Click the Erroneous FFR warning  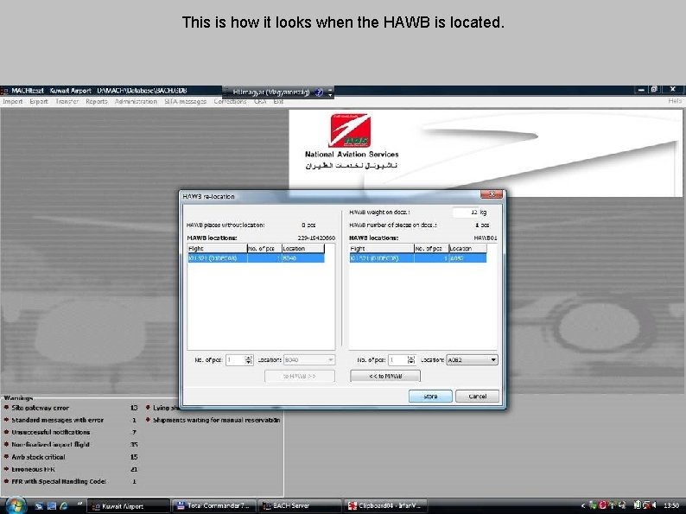[x=33, y=469]
